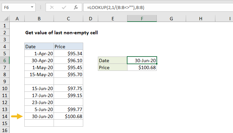Screen dimensions: 233x133
Task: Select cell with date 23-Jun-20
Action: 39,102
